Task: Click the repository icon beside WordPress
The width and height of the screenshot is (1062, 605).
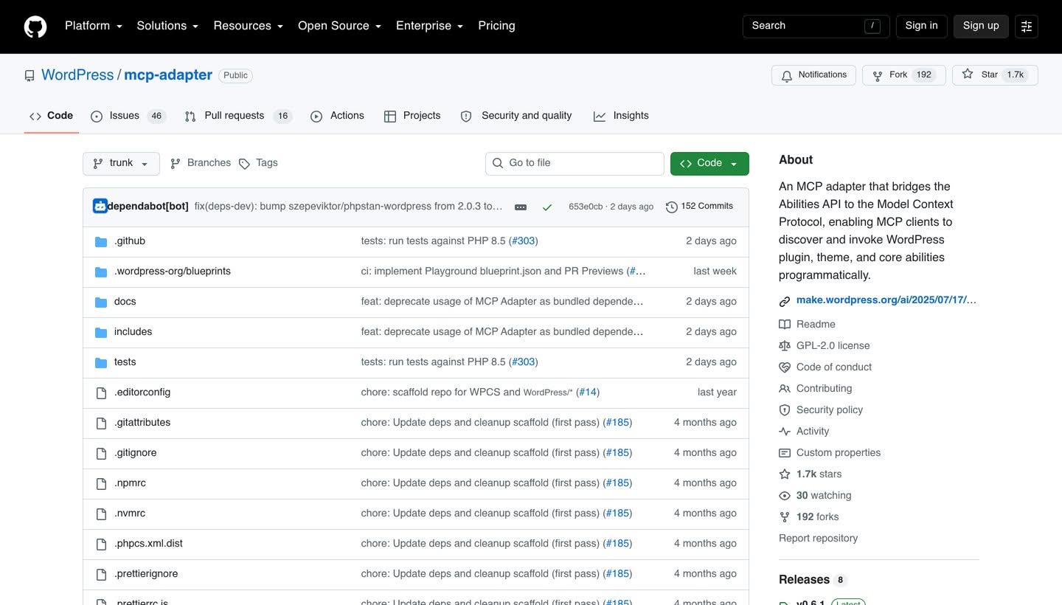Action: coord(29,76)
